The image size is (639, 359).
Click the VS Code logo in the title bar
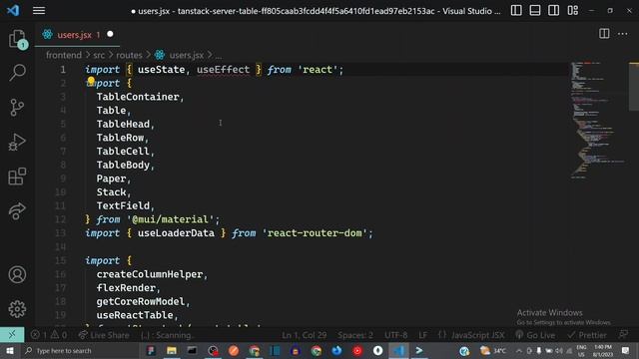click(x=13, y=10)
